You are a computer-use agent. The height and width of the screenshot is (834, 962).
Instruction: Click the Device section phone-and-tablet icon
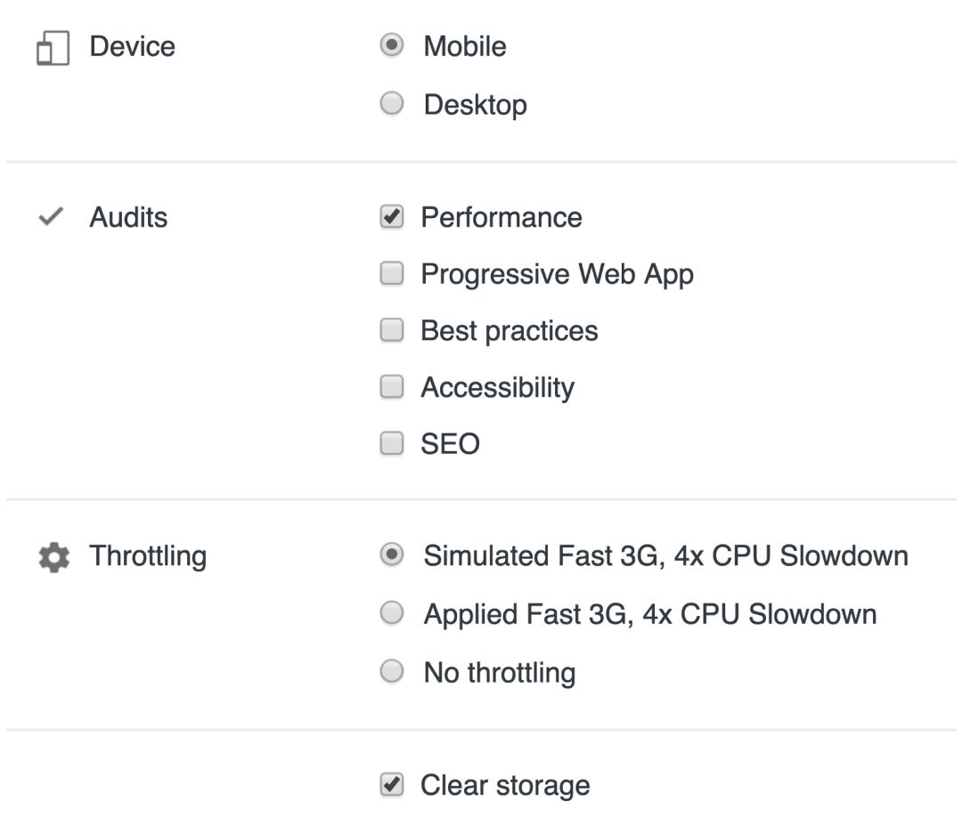point(53,48)
